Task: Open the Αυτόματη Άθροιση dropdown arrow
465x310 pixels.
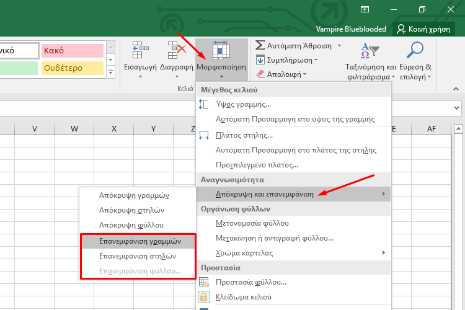Action: coord(339,46)
